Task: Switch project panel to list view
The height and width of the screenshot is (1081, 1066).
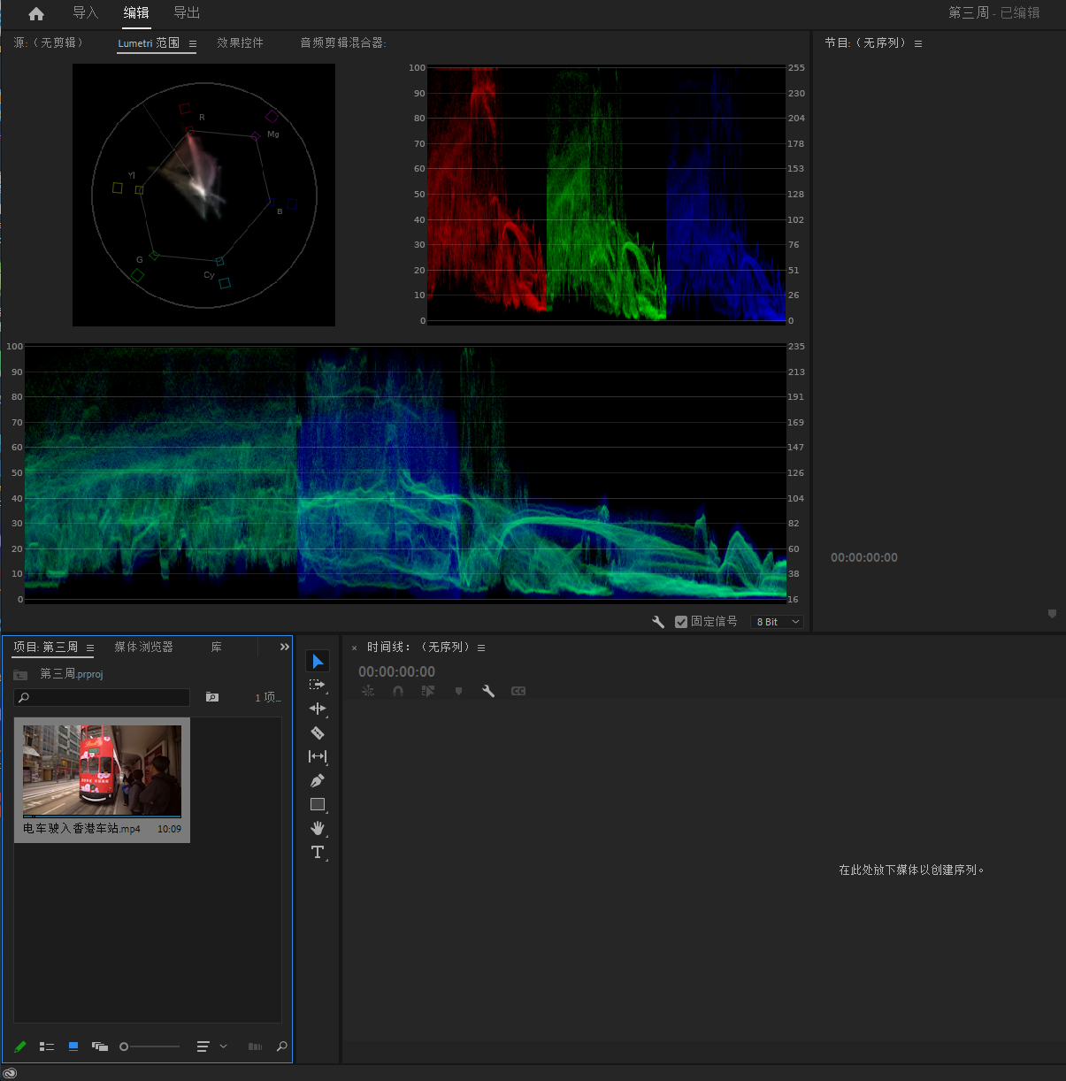Action: (x=47, y=1046)
